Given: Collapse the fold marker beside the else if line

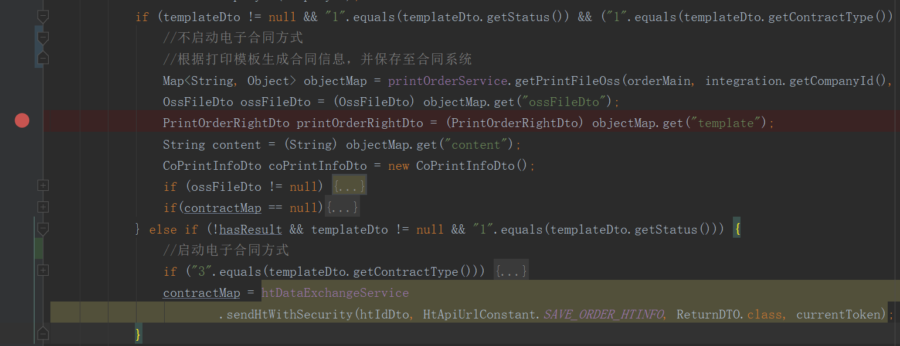Looking at the screenshot, I should click(43, 228).
